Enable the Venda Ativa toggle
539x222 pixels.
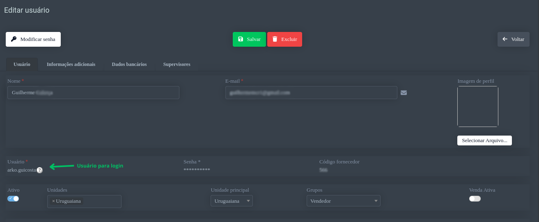[475, 199]
